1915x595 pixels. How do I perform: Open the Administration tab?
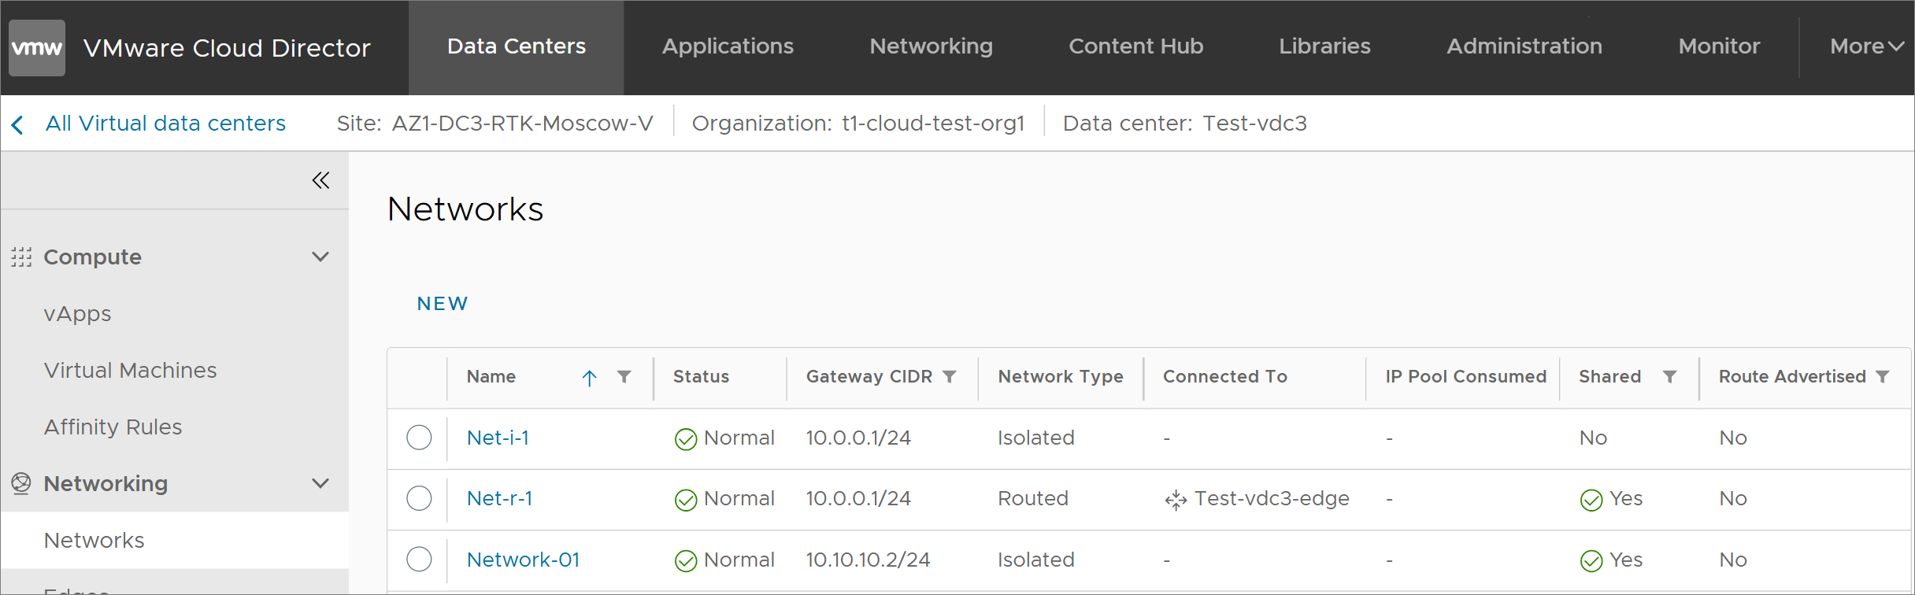(1524, 47)
